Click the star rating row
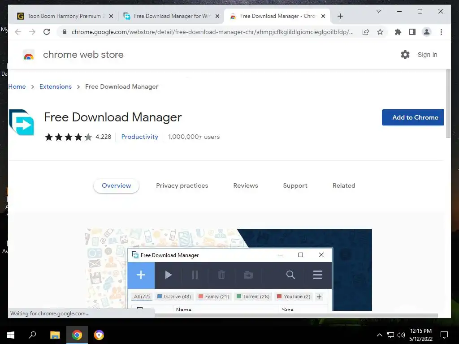The height and width of the screenshot is (344, 459). coord(68,137)
